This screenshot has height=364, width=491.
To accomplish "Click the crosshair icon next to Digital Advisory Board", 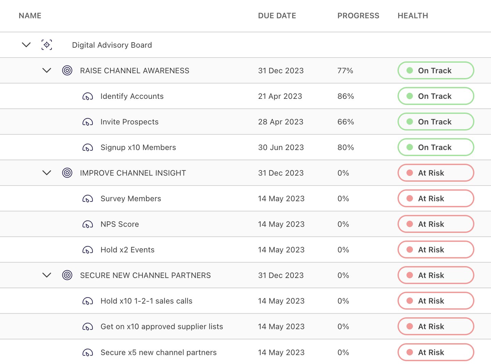I will coord(46,45).
